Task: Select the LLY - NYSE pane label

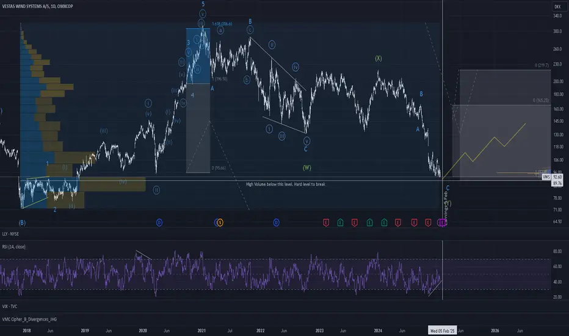Action: coord(10,234)
